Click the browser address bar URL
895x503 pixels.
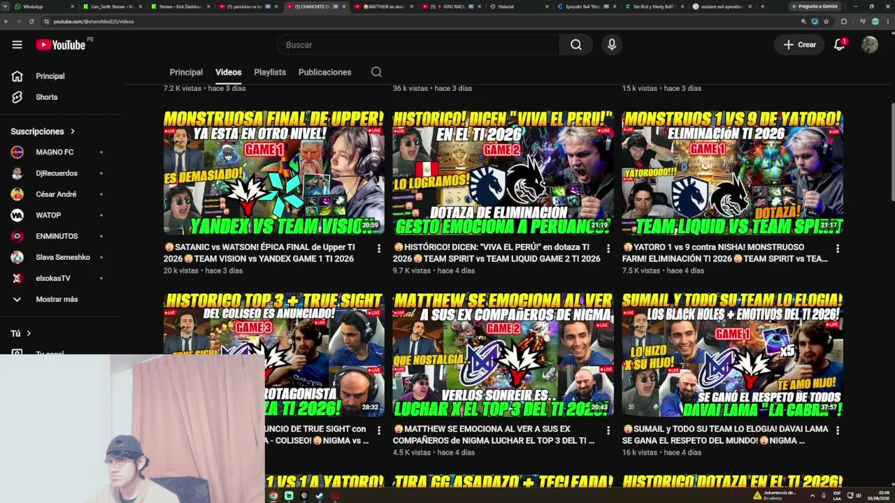[x=94, y=22]
